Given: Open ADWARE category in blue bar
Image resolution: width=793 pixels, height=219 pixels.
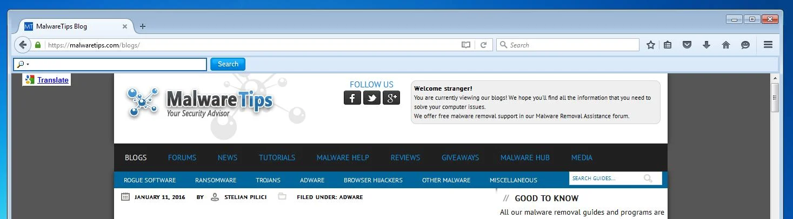Looking at the screenshot, I should [312, 180].
